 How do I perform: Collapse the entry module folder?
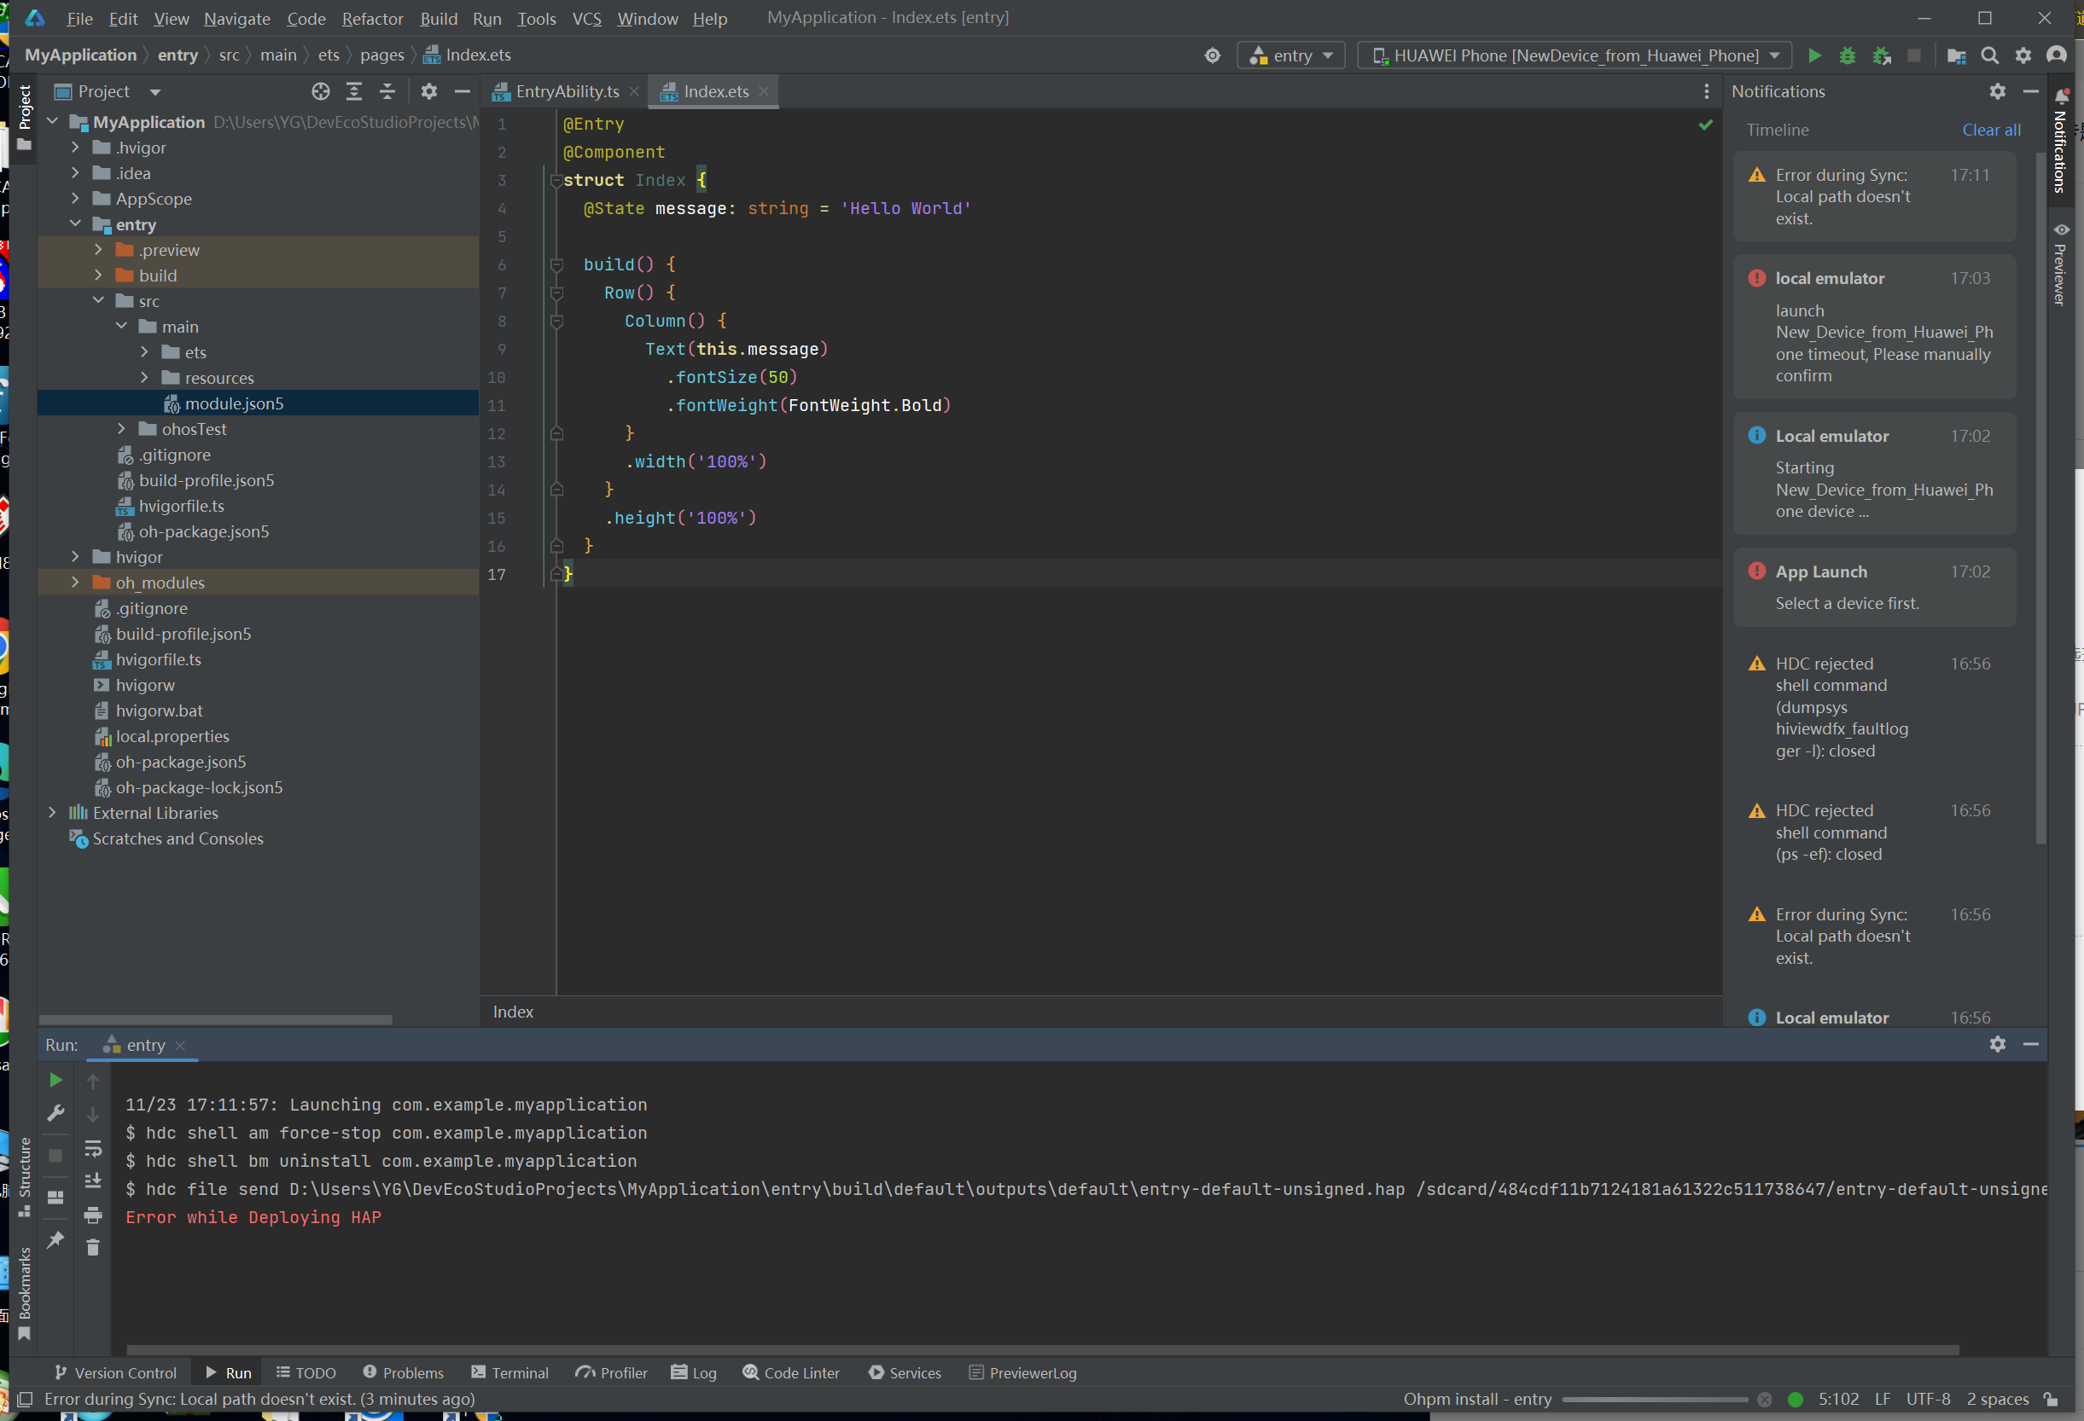point(75,224)
